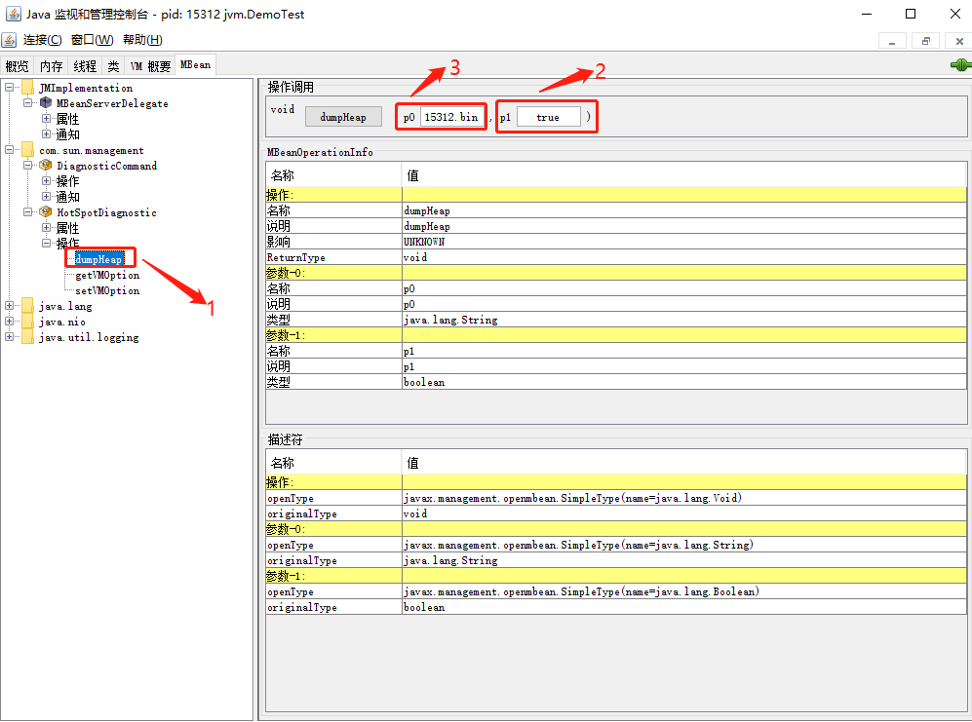Restore the inner connection window

pyautogui.click(x=926, y=41)
